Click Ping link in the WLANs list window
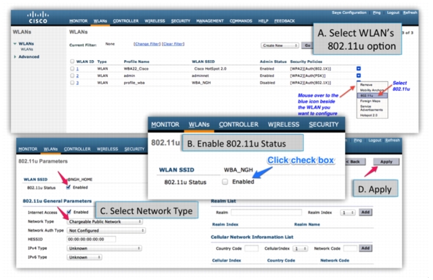433x280 pixels. click(376, 12)
